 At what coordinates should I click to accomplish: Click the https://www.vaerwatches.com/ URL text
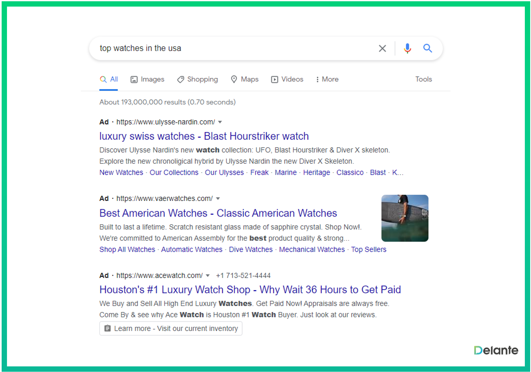(x=164, y=199)
